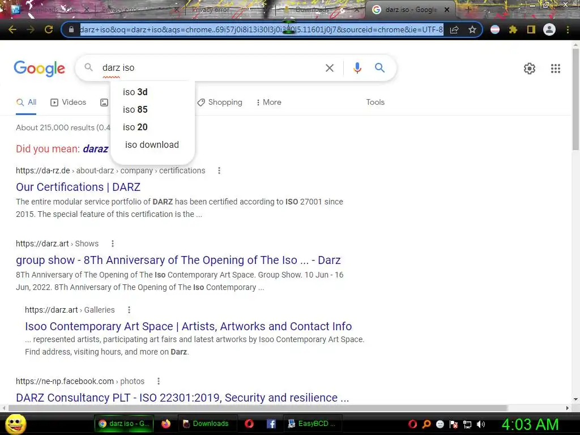Switch to EasyBCD window in taskbar
Image resolution: width=580 pixels, height=435 pixels.
(312, 424)
